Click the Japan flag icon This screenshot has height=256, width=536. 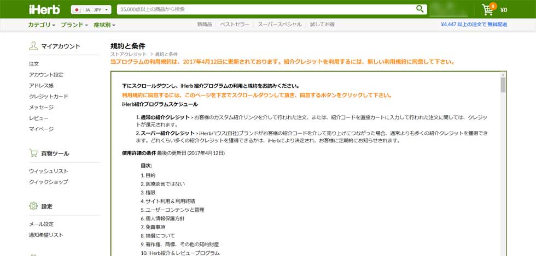77,9
